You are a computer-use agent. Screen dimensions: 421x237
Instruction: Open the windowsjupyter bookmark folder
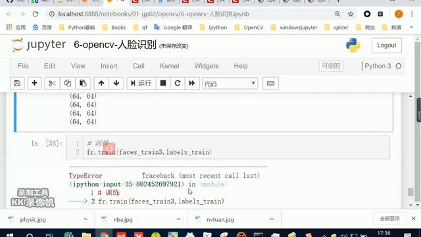tap(294, 28)
